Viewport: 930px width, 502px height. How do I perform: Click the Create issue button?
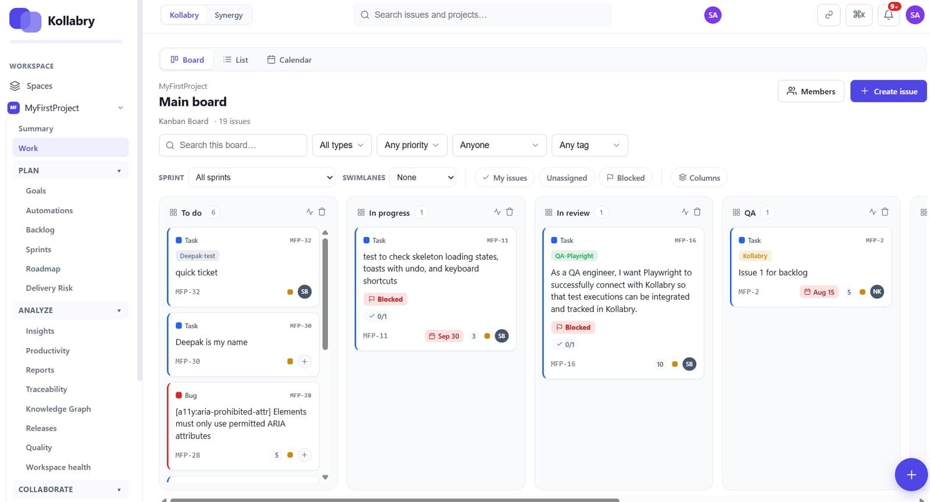[x=889, y=91]
